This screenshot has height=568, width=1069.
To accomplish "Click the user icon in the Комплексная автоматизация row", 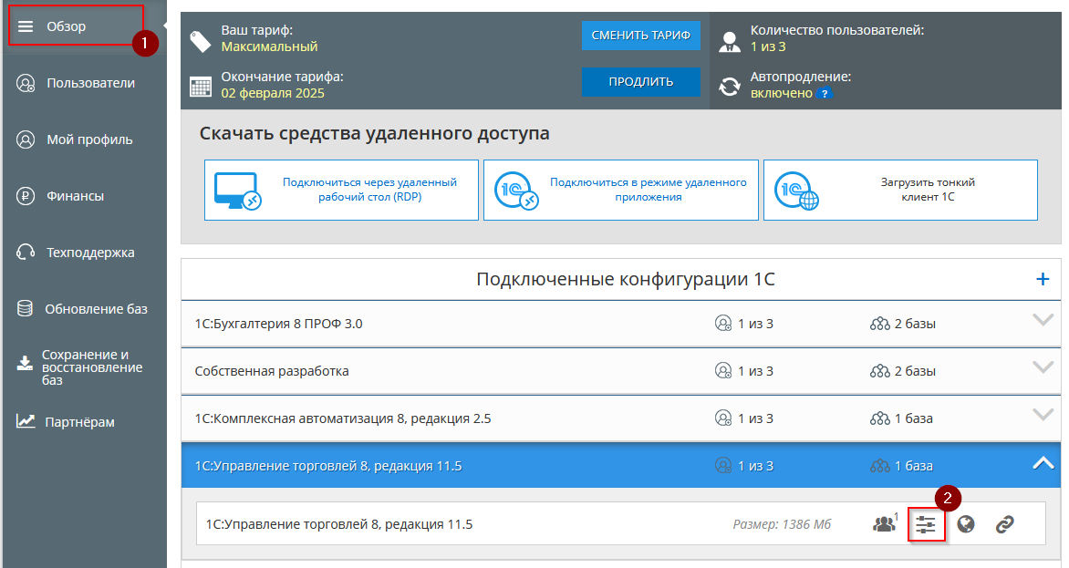I will tap(723, 418).
